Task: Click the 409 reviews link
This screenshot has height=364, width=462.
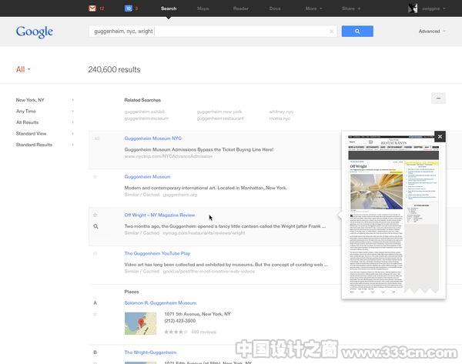Action: (203, 332)
